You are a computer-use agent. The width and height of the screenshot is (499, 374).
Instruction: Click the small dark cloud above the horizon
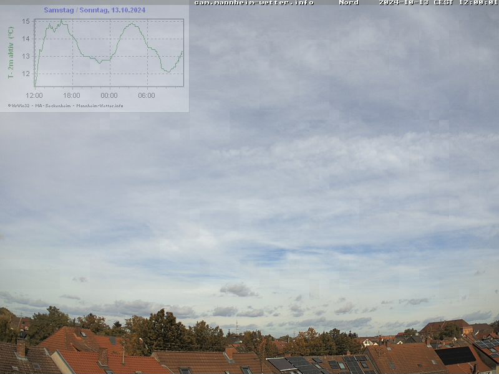(238, 289)
